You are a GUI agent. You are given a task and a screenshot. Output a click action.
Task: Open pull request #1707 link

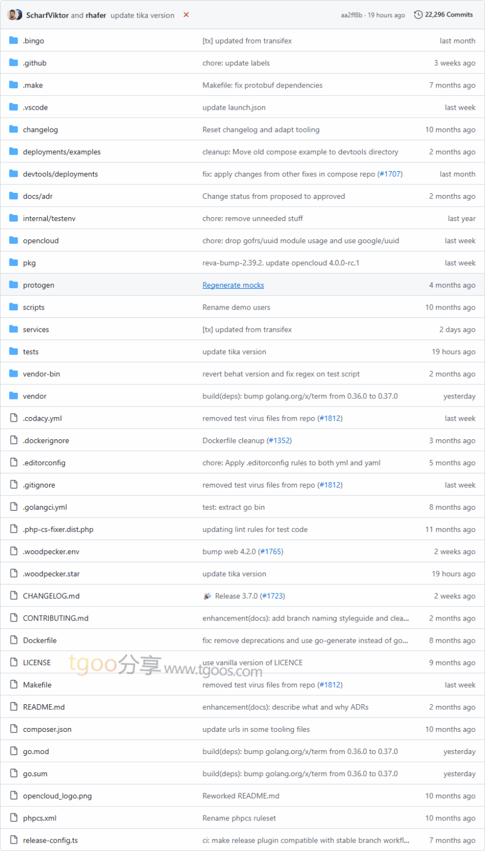click(390, 174)
